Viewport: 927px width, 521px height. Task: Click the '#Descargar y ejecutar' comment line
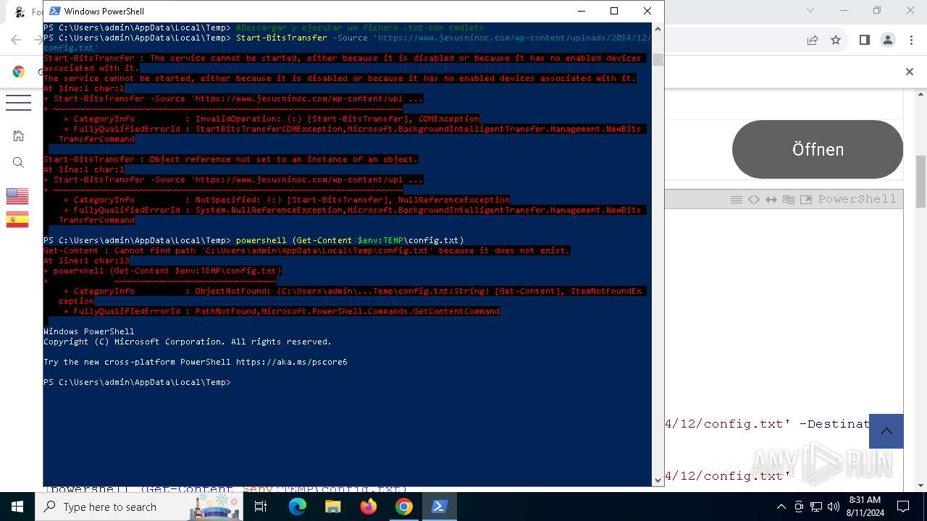[360, 27]
